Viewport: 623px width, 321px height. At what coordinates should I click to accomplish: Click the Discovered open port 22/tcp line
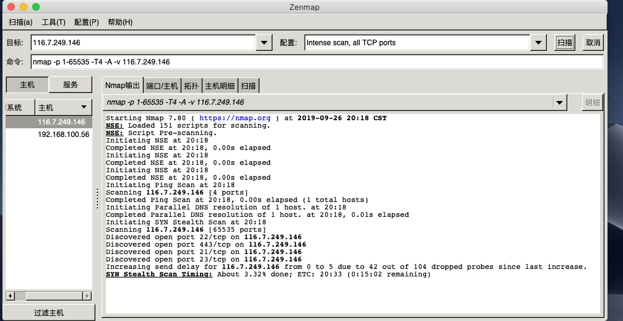204,237
